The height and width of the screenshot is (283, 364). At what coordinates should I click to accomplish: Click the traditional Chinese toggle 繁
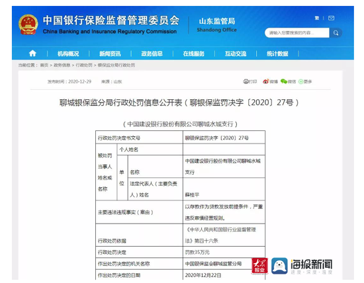click(x=317, y=18)
